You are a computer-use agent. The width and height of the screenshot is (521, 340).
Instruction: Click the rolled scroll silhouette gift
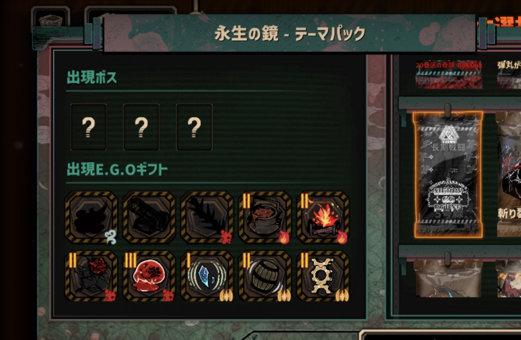149,217
